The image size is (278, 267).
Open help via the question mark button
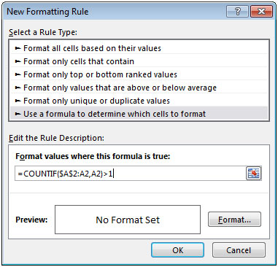[238, 11]
